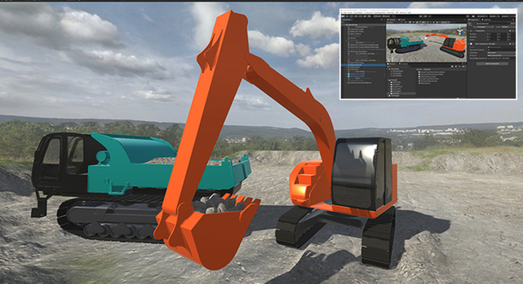This screenshot has height=284, width=523.
Task: Open the Layout dropdown button in top toolbar
Action: tap(505, 16)
